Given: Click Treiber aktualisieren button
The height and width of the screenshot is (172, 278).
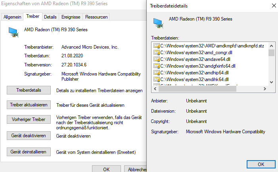Looking at the screenshot, I should coord(29,105).
